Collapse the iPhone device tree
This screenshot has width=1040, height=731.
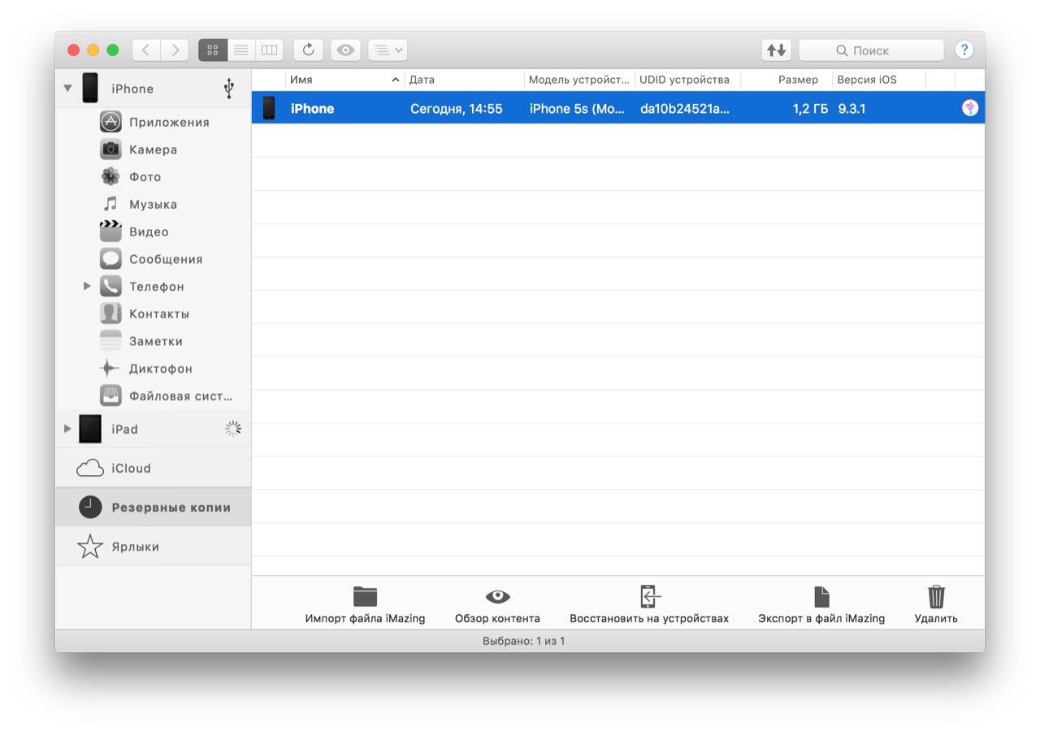[x=67, y=88]
